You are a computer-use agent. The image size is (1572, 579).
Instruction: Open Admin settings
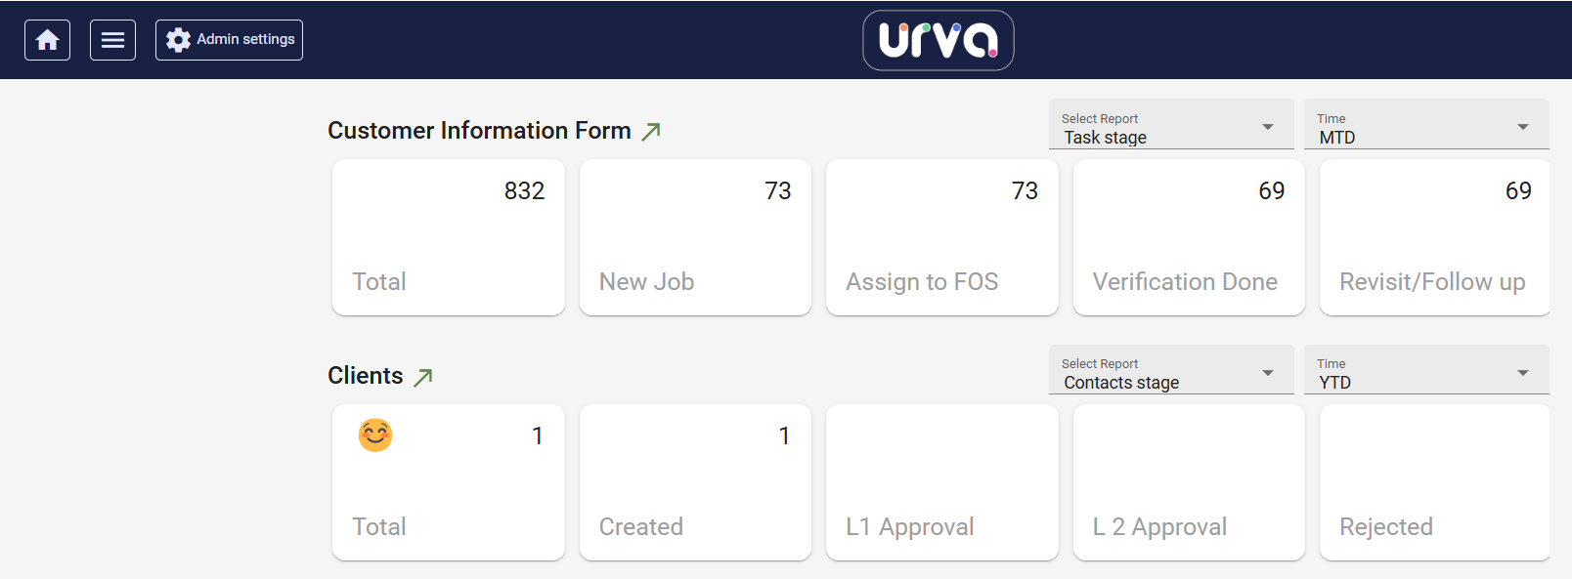(229, 40)
